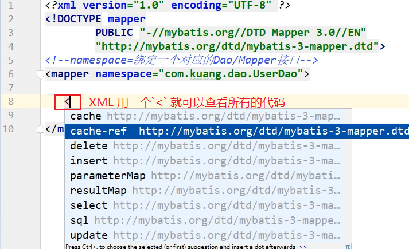
Task: Click the fold end marker on line 10
Action: [40, 129]
